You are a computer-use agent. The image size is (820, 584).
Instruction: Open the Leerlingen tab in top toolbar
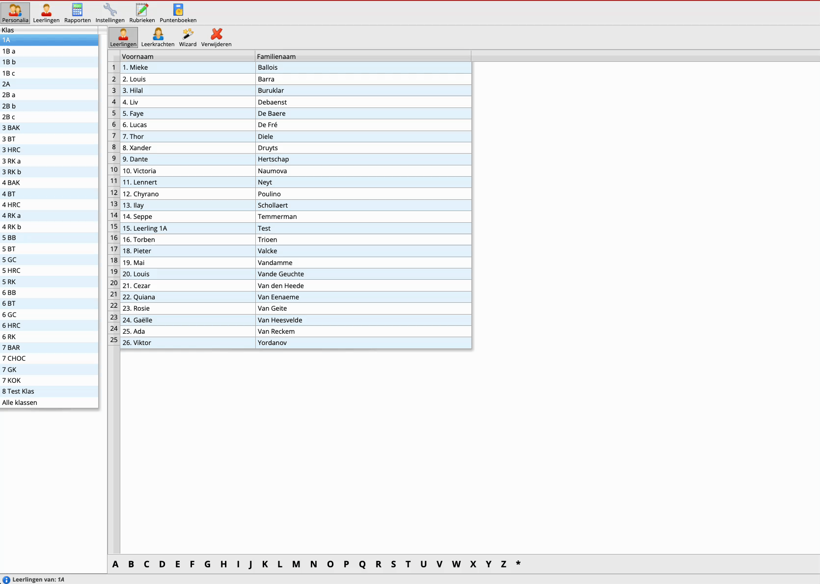tap(46, 13)
